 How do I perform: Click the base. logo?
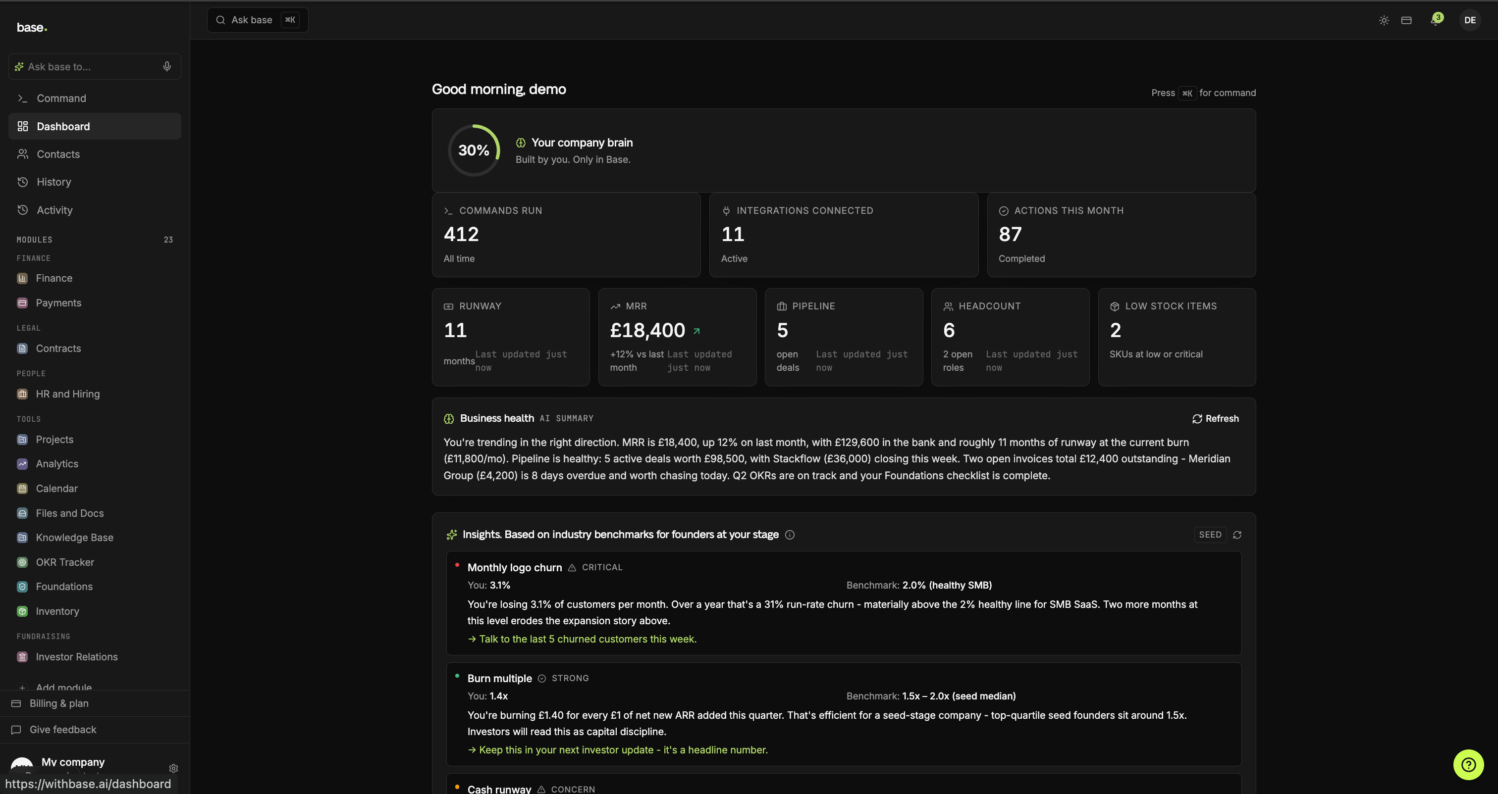click(x=32, y=27)
